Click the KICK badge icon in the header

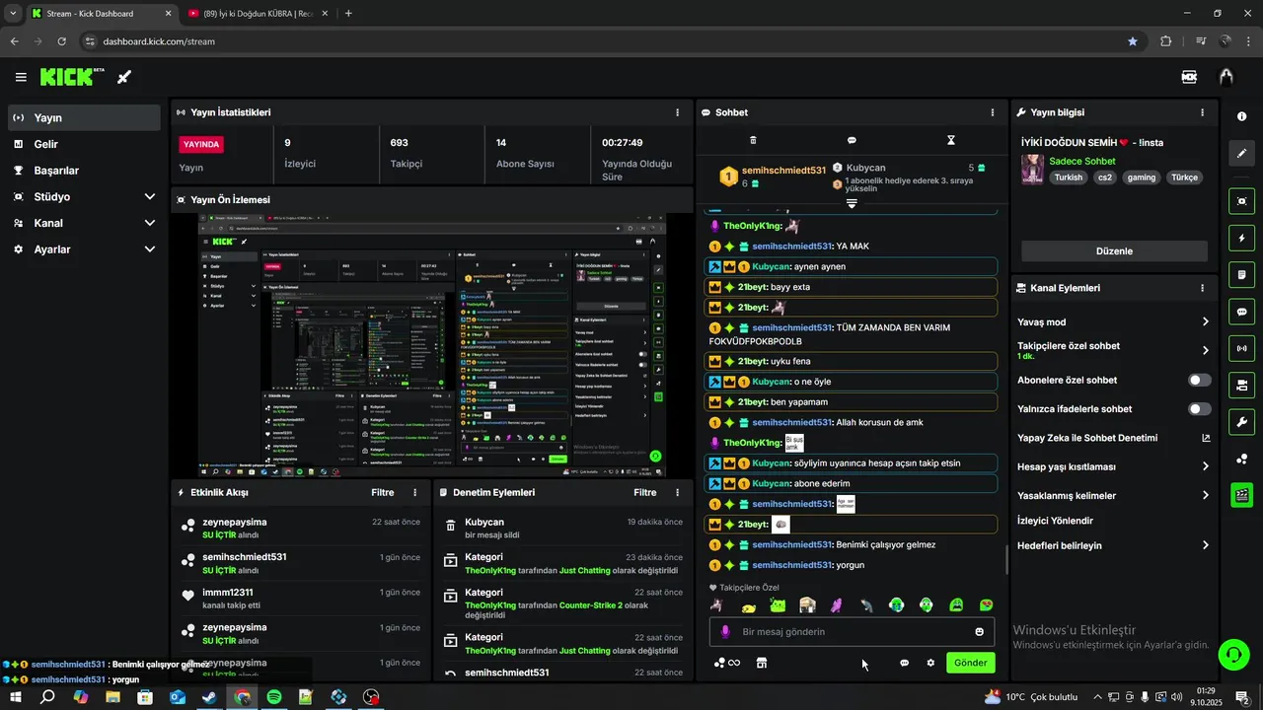click(1189, 77)
